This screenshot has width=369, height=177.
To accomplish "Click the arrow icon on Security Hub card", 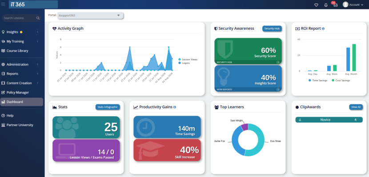I will tap(278, 62).
